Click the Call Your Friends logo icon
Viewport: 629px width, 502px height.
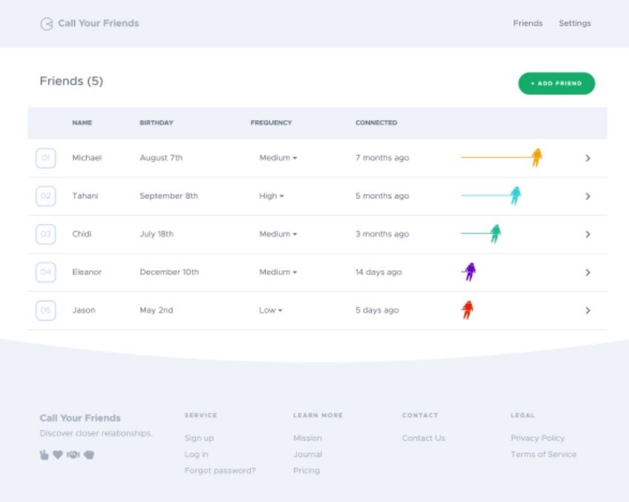point(47,24)
